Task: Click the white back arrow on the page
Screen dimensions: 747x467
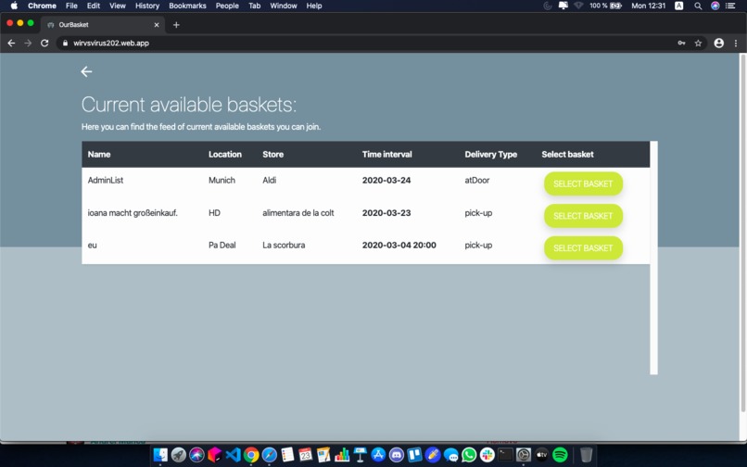Action: [x=86, y=71]
